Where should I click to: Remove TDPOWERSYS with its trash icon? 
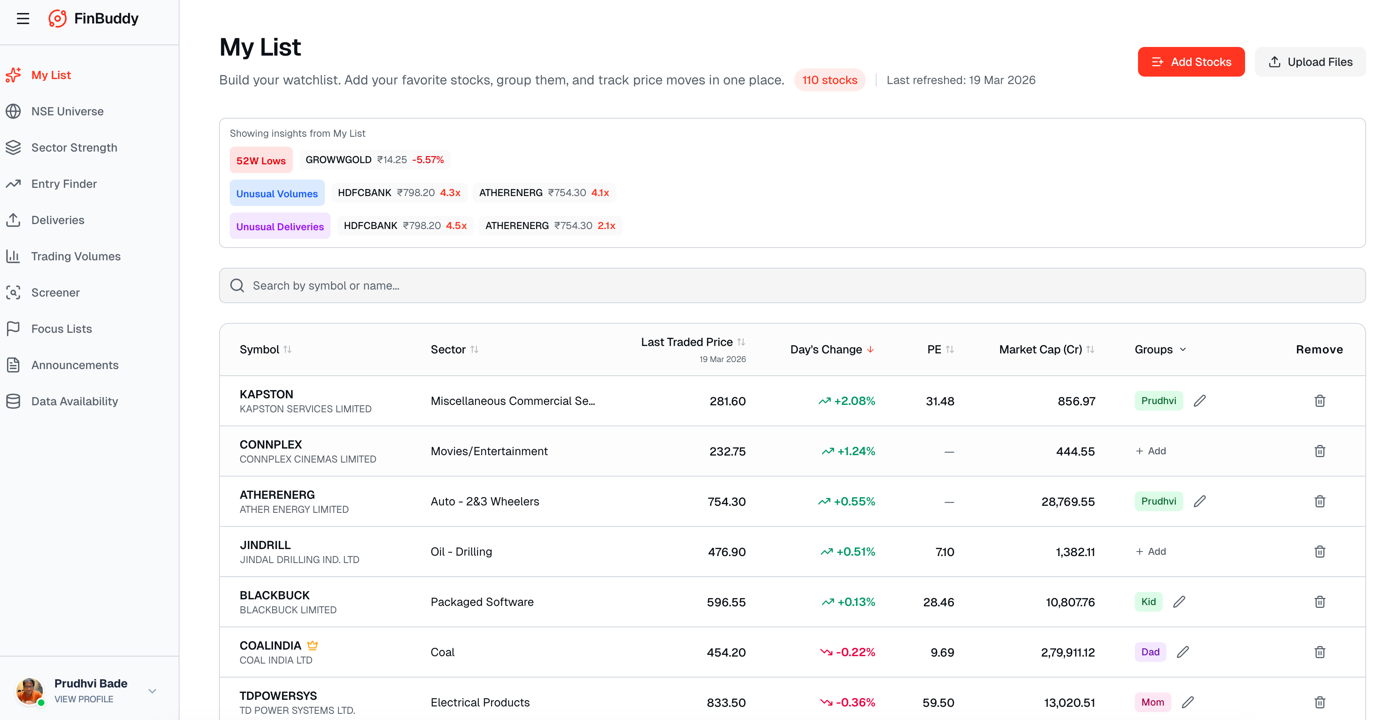(x=1319, y=702)
